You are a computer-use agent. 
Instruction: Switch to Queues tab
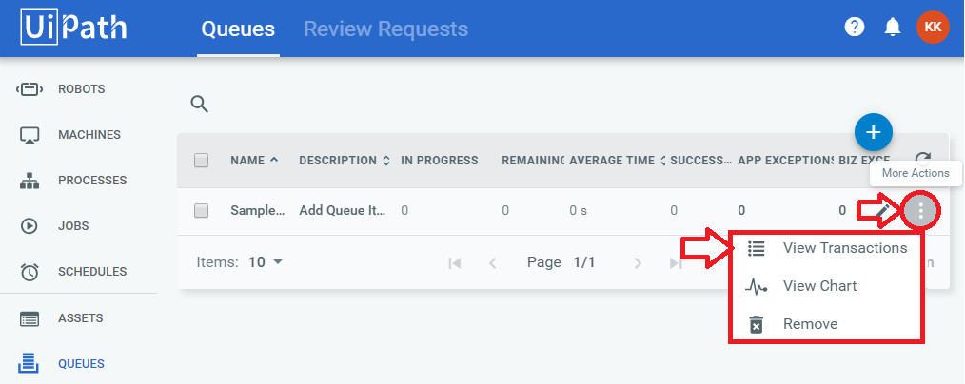[238, 29]
